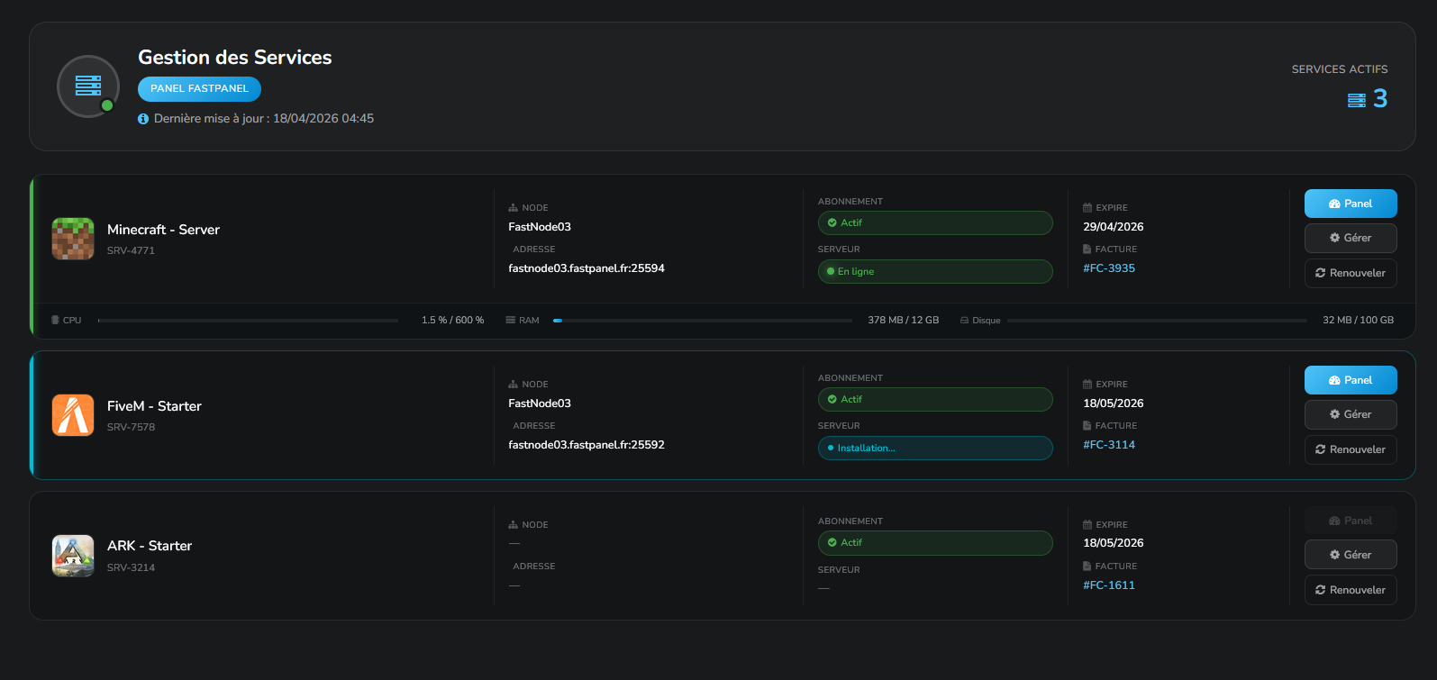
Task: Click the FastNode03 node name in FiveM row
Action: point(540,403)
